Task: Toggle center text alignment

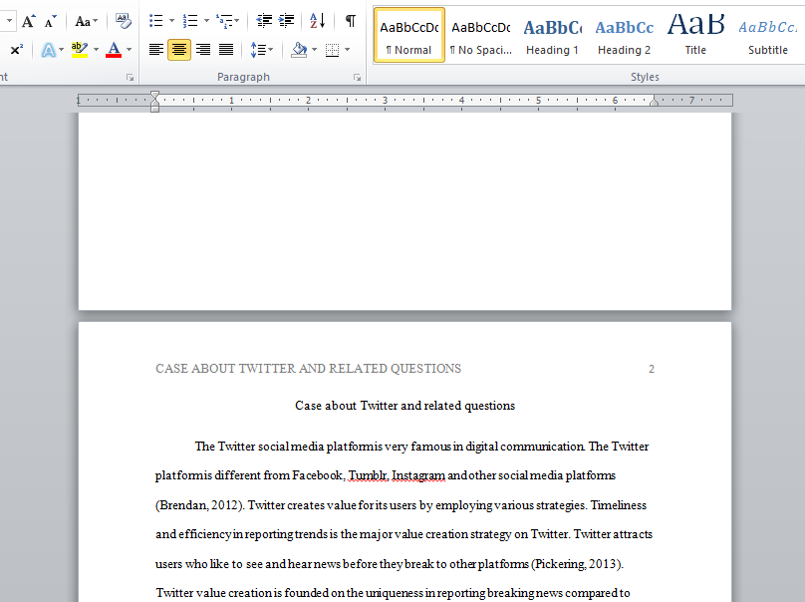Action: 178,50
